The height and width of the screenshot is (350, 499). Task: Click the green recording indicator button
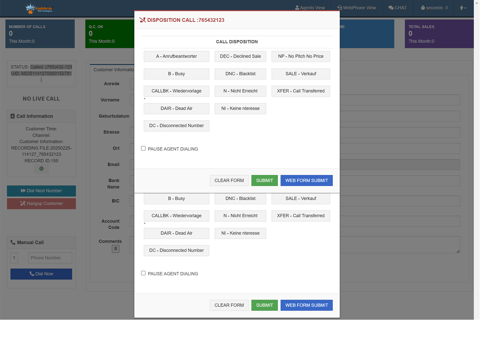click(41, 169)
